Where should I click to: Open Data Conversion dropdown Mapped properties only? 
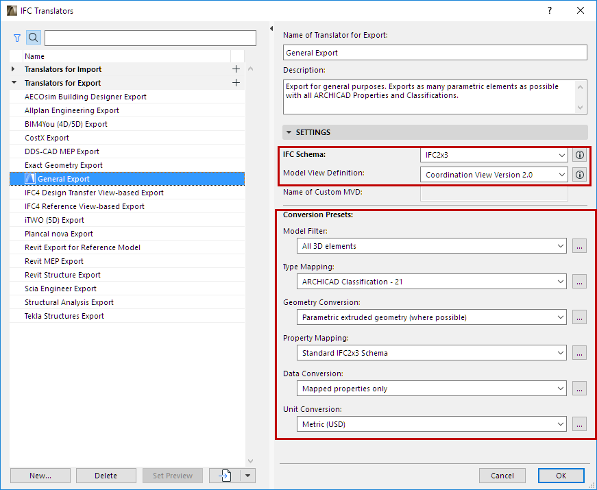coord(431,389)
